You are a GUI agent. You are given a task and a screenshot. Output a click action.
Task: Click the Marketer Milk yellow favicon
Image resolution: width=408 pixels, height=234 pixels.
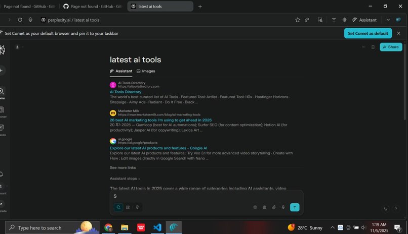click(113, 113)
